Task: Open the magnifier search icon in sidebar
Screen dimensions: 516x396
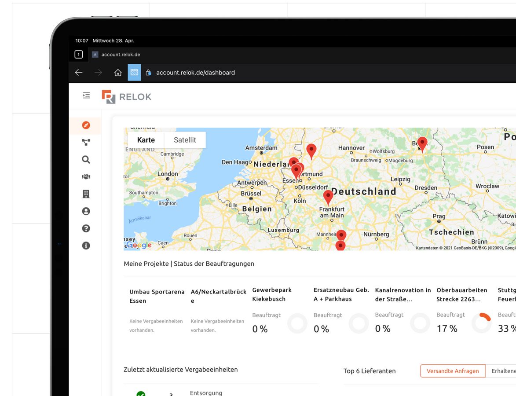Action: (x=86, y=160)
